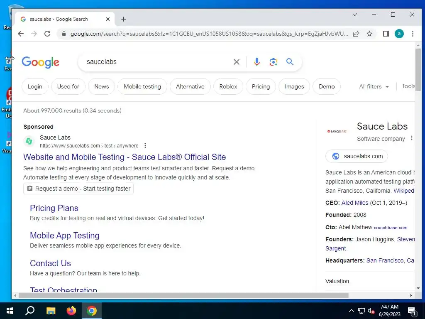This screenshot has width=425, height=319.
Task: Select the Roblox filter chip
Action: 228,86
